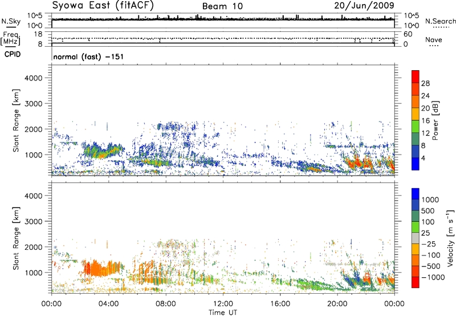Click the '00:00' label ending the time axis
Screen dimensions: 456x316
pyautogui.click(x=394, y=304)
